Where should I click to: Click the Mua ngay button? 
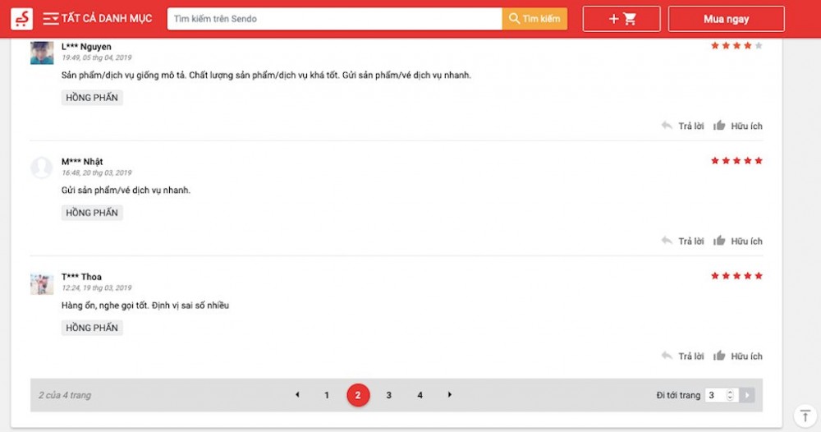[x=727, y=19]
